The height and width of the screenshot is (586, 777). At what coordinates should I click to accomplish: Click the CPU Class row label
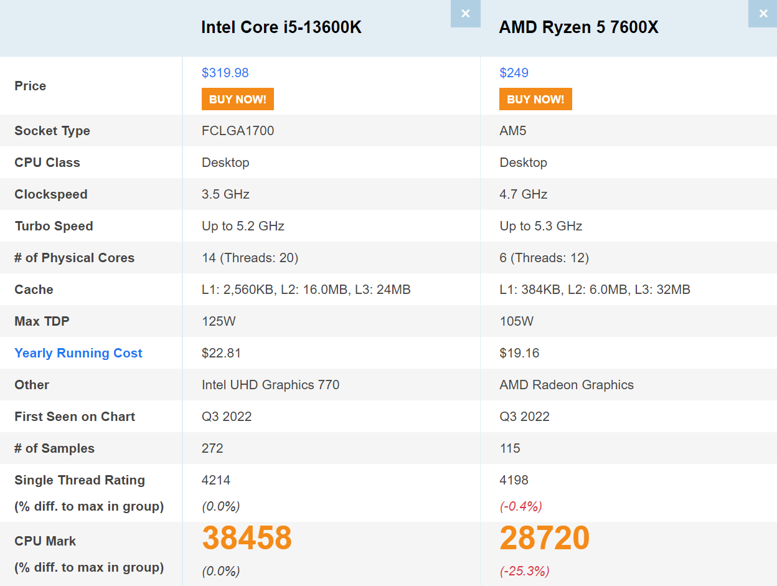[x=47, y=163]
